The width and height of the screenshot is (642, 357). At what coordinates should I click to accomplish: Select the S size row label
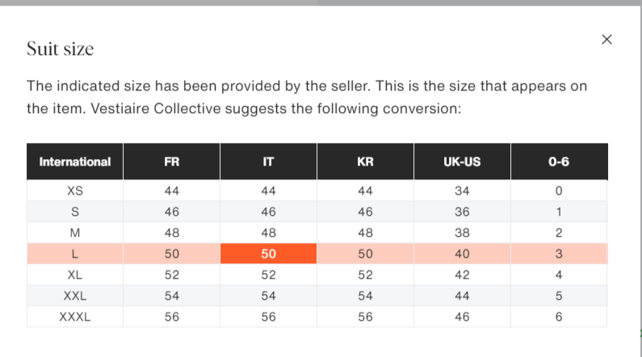75,212
